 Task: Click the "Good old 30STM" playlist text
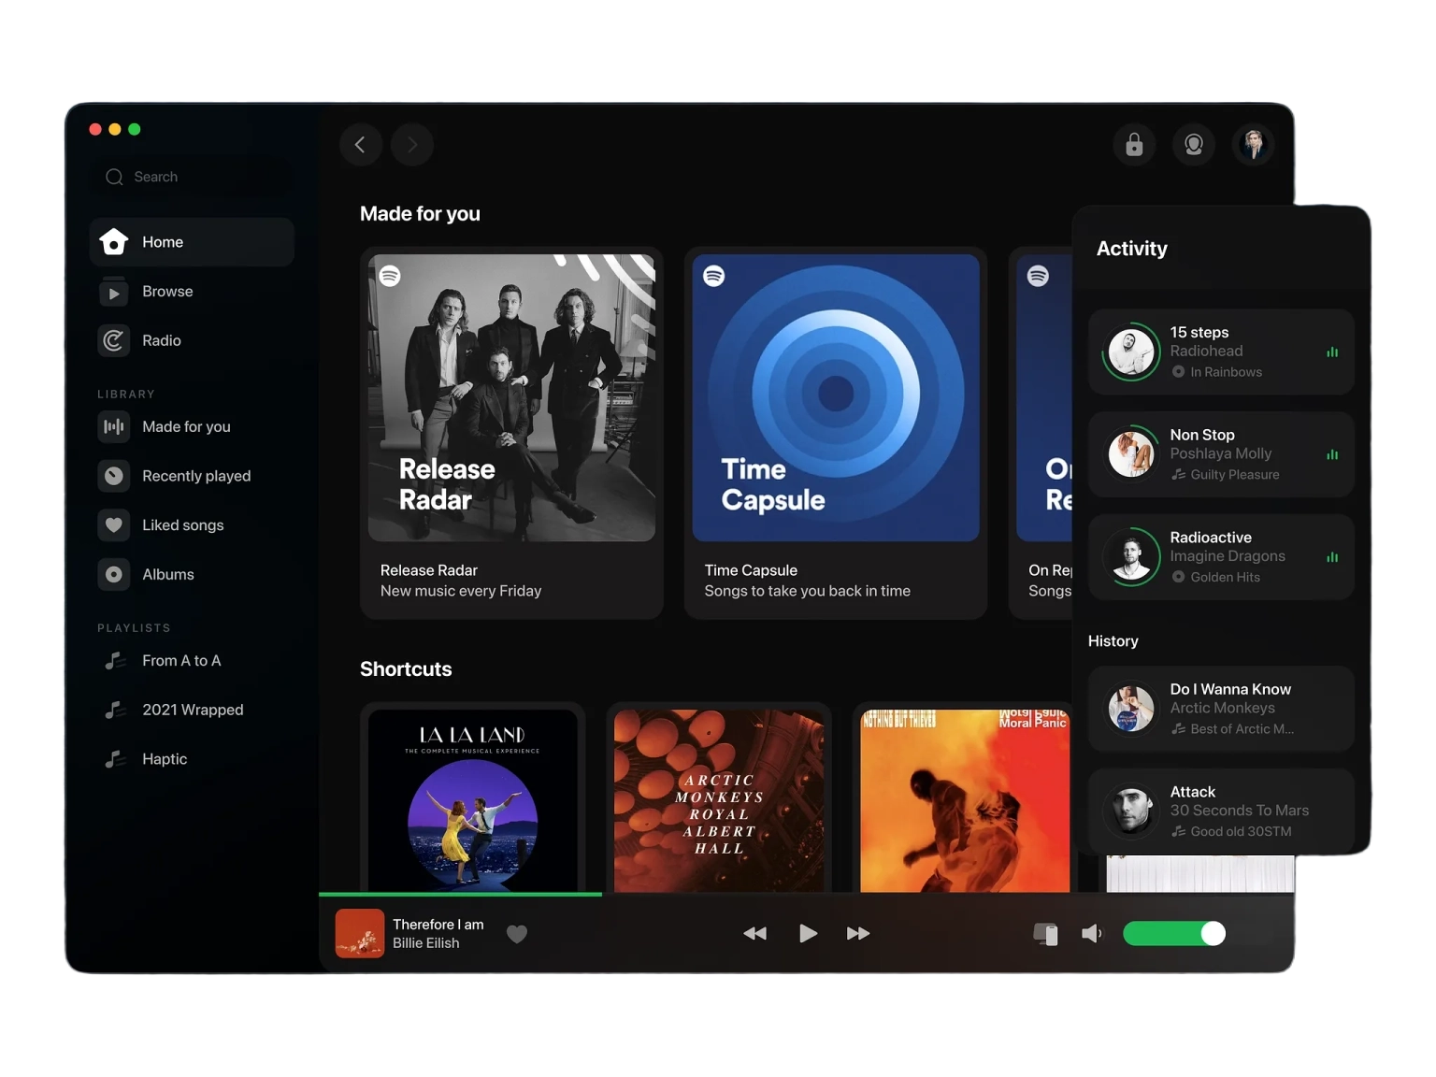[1241, 832]
